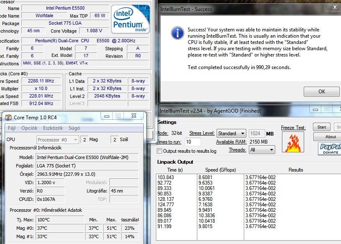Viewport: 341px width, 244px height.
Task: Close the IntelBurnTest Success dialog
Action: coord(335,7)
